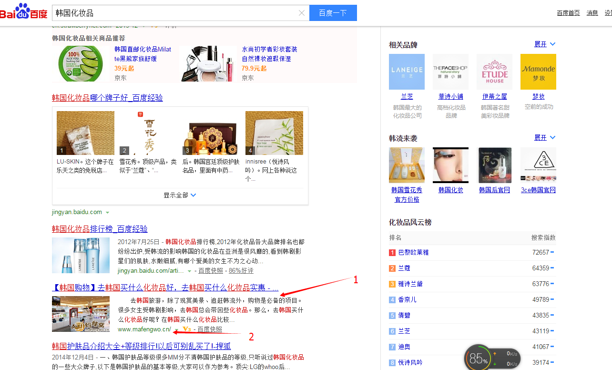Open dropdown arrow beside jingyan.baidu.com
Screen dimensions: 612x370
click(x=107, y=213)
